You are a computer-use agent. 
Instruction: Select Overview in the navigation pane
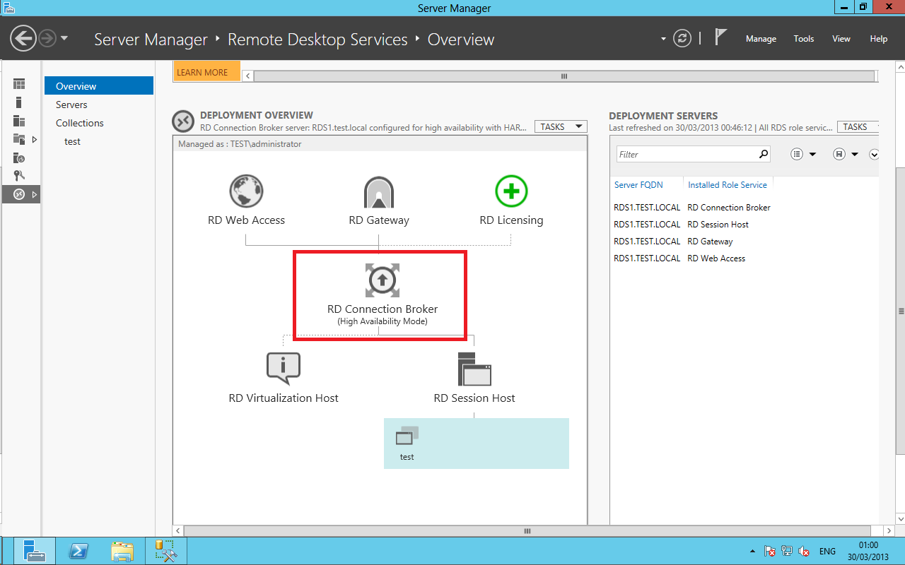99,86
